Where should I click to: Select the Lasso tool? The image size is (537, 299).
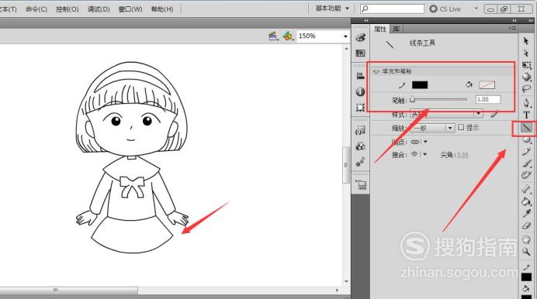tap(526, 89)
